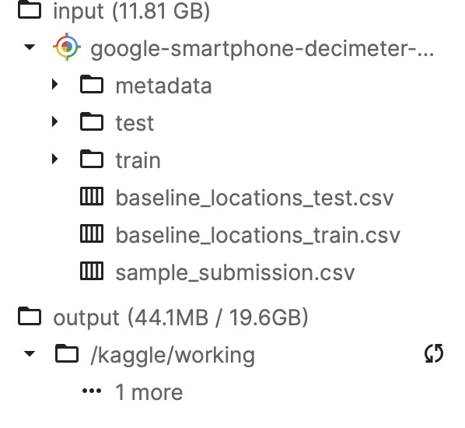Click the /kaggle/working folder icon
465x428 pixels.
pyautogui.click(x=67, y=353)
